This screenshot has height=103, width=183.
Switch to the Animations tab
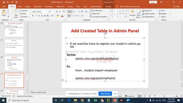[x=49, y=7]
